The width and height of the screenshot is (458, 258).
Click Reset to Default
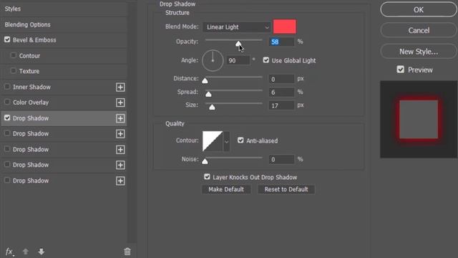point(286,189)
